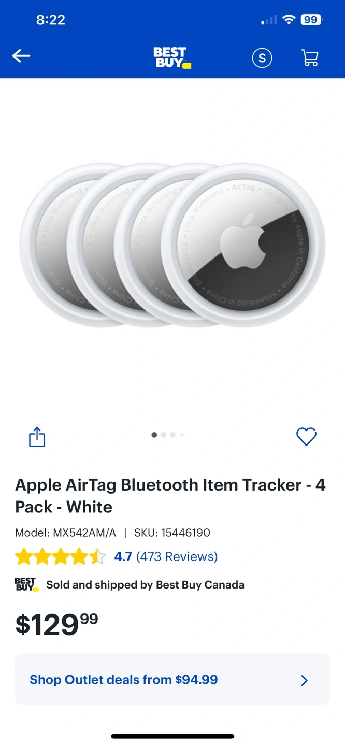345x746 pixels.
Task: Tap the AirTag product image
Action: click(x=172, y=245)
